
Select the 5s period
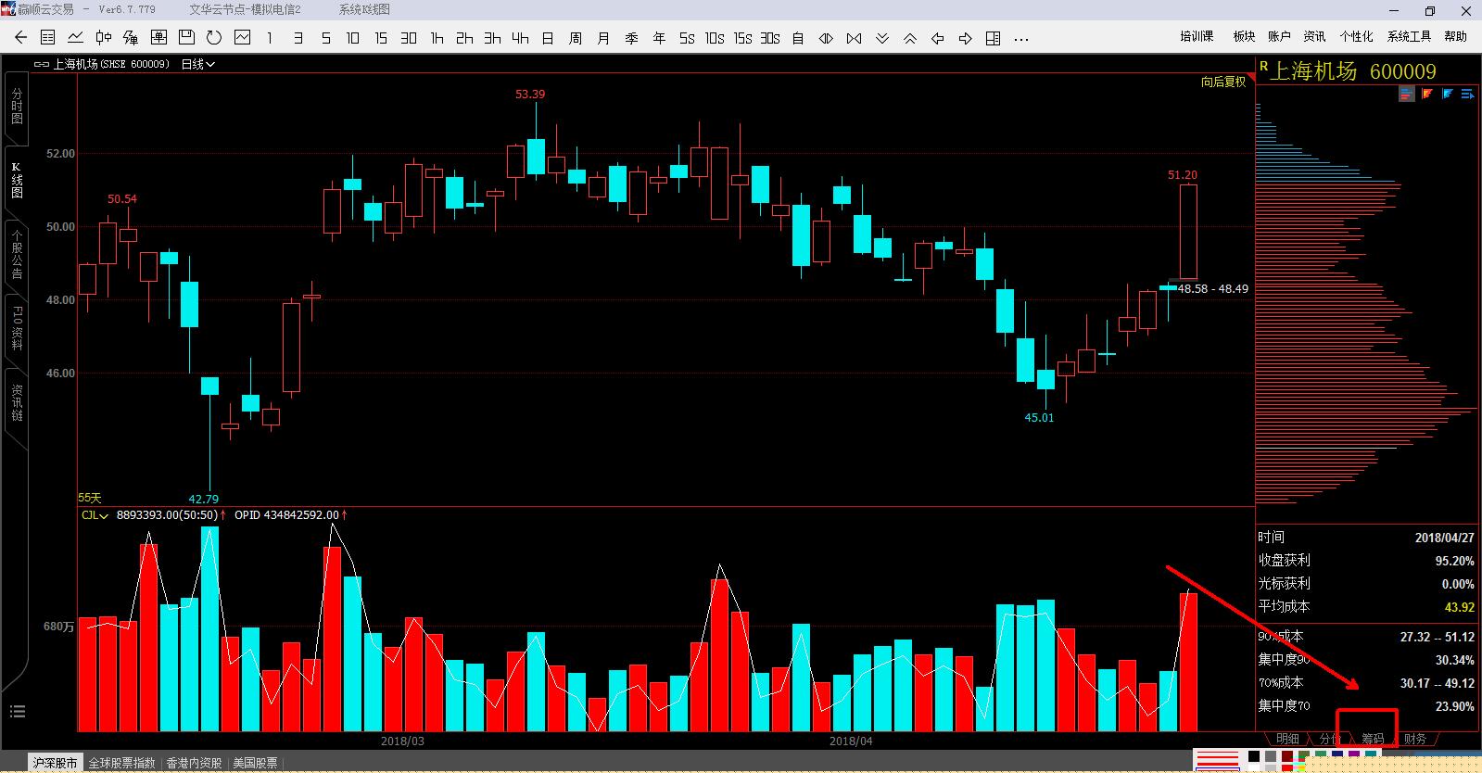pyautogui.click(x=687, y=38)
